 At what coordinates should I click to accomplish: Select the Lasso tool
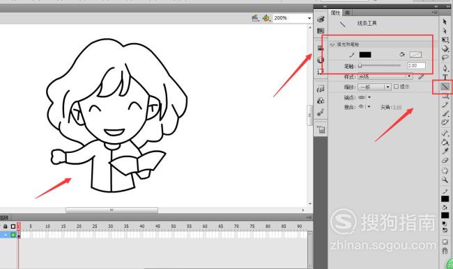click(x=445, y=58)
